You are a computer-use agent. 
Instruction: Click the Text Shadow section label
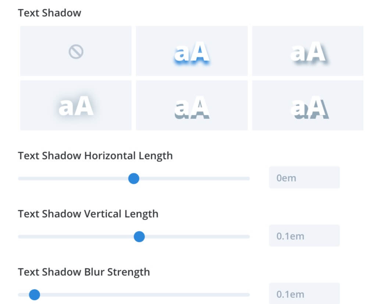[x=49, y=13]
